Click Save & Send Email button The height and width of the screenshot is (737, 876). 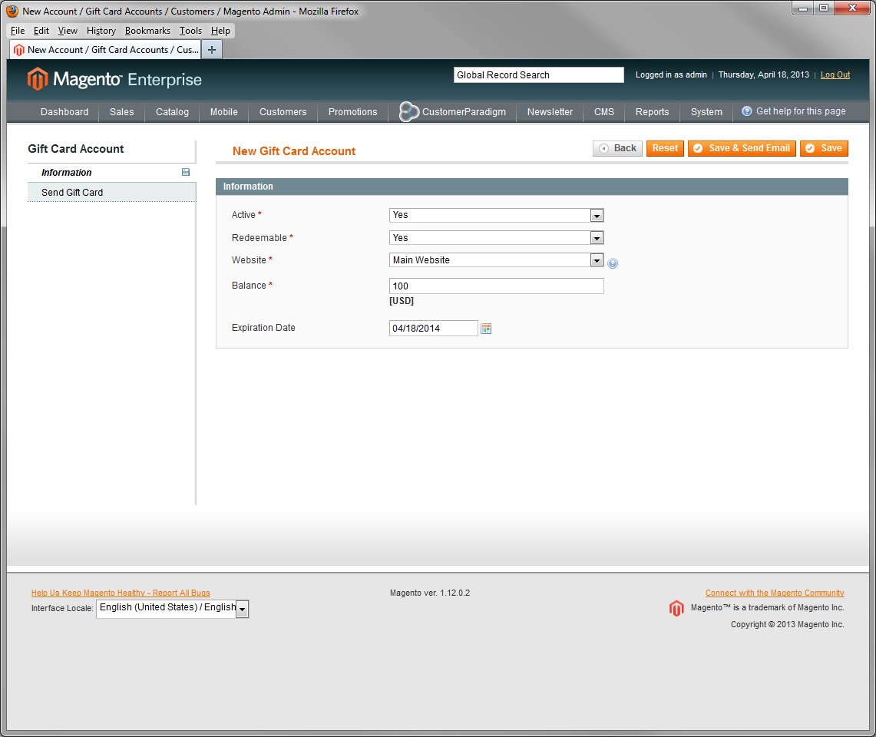[x=742, y=148]
